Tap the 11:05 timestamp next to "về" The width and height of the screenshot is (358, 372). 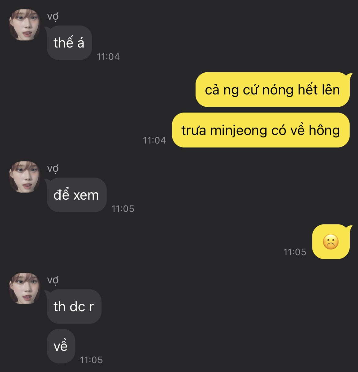coord(91,360)
